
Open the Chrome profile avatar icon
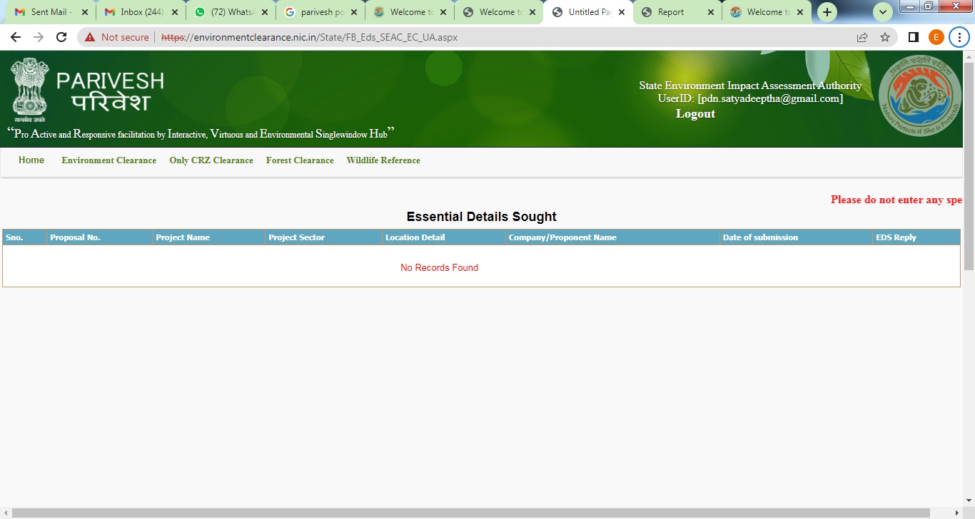coord(936,36)
